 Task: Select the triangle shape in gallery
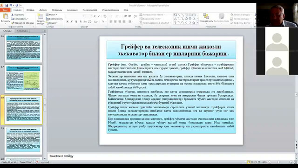tap(175, 19)
